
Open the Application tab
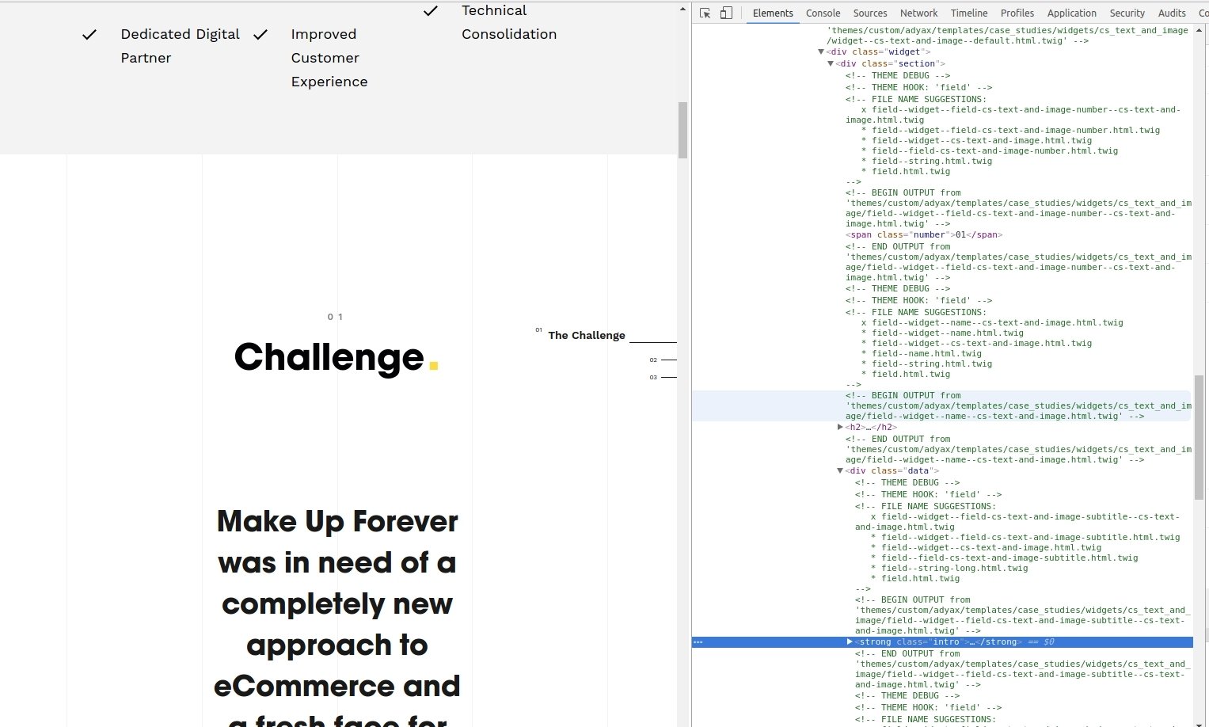click(1072, 13)
